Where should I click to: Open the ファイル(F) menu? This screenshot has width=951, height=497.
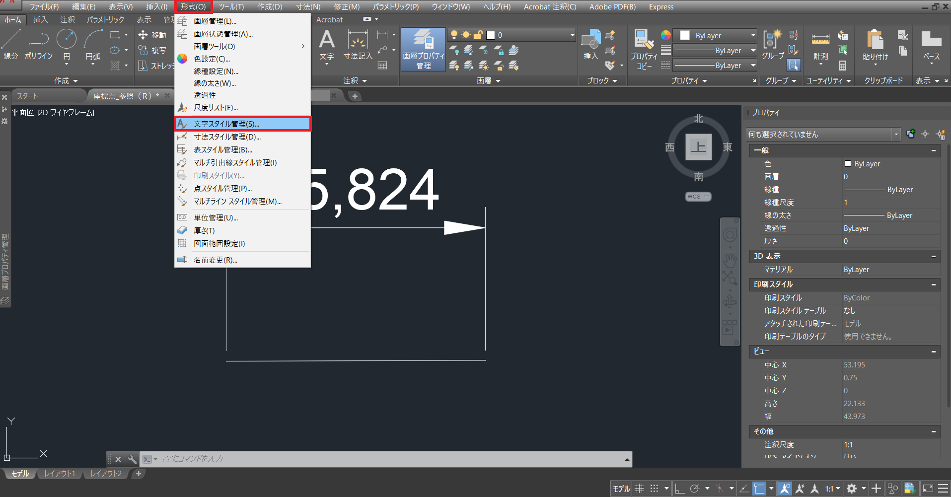coord(44,6)
